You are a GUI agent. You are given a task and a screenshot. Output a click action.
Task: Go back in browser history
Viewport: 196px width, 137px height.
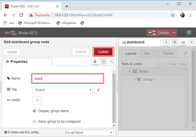click(6, 15)
